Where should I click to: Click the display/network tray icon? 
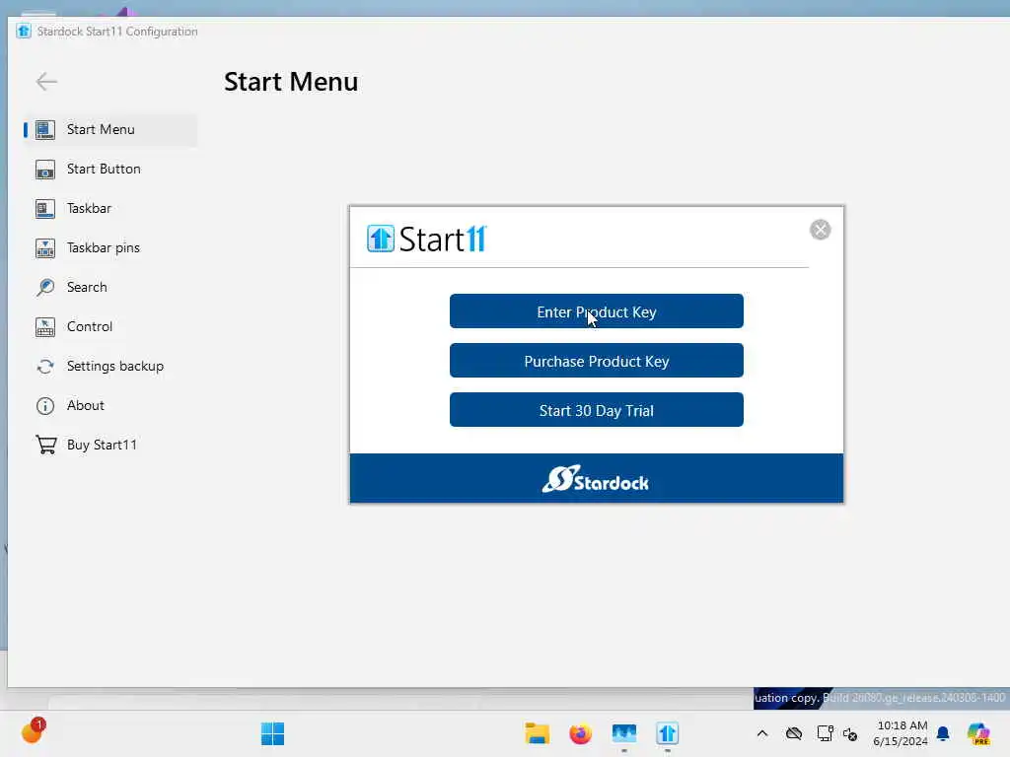click(x=825, y=733)
